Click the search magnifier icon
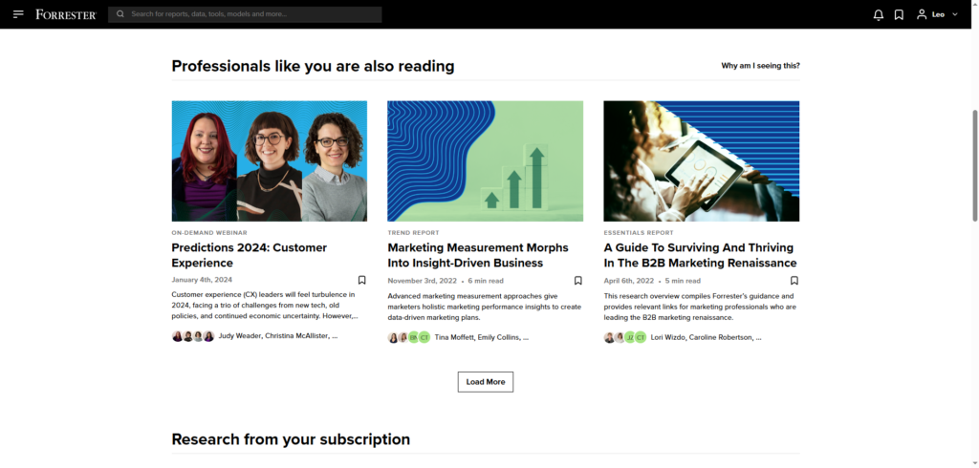The width and height of the screenshot is (979, 468). coord(120,14)
